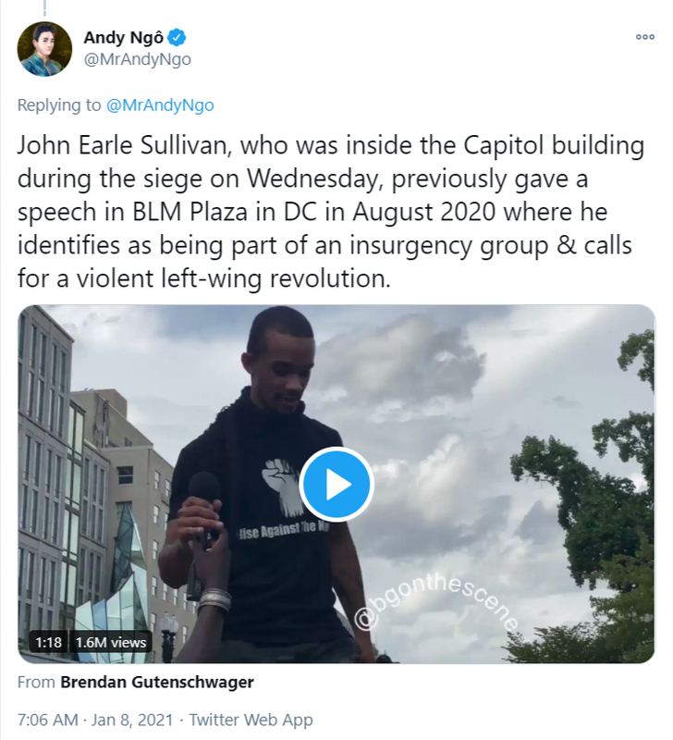Select the tweet text paragraph

point(331,212)
